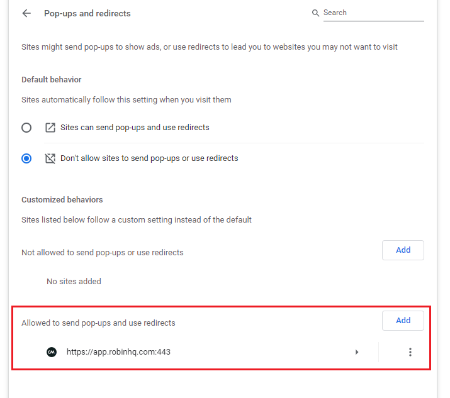The image size is (450, 398).
Task: Click the 'Pop-ups and redirects' page title
Action: pyautogui.click(x=87, y=13)
